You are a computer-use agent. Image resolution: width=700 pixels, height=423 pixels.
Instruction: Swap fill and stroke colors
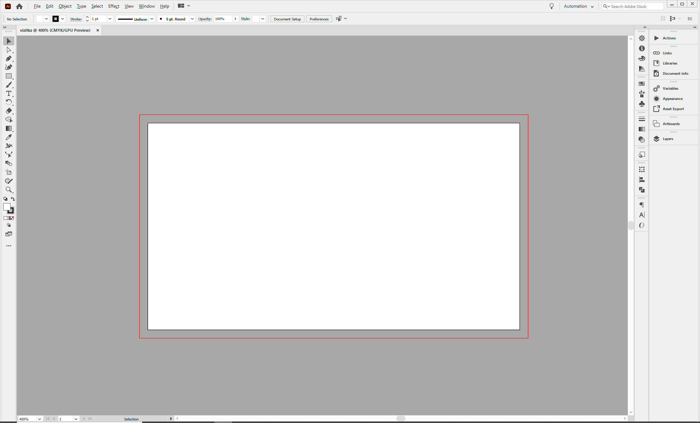click(x=13, y=199)
